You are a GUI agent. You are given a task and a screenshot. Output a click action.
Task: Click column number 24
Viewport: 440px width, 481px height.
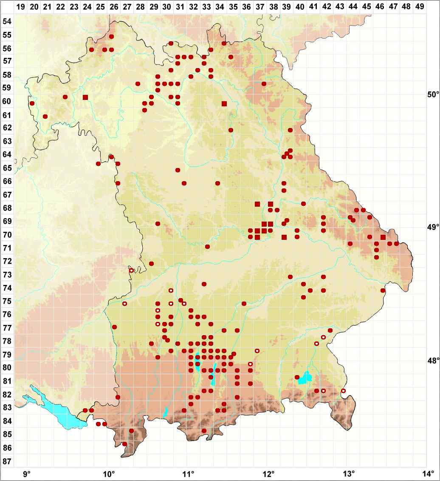coord(87,6)
